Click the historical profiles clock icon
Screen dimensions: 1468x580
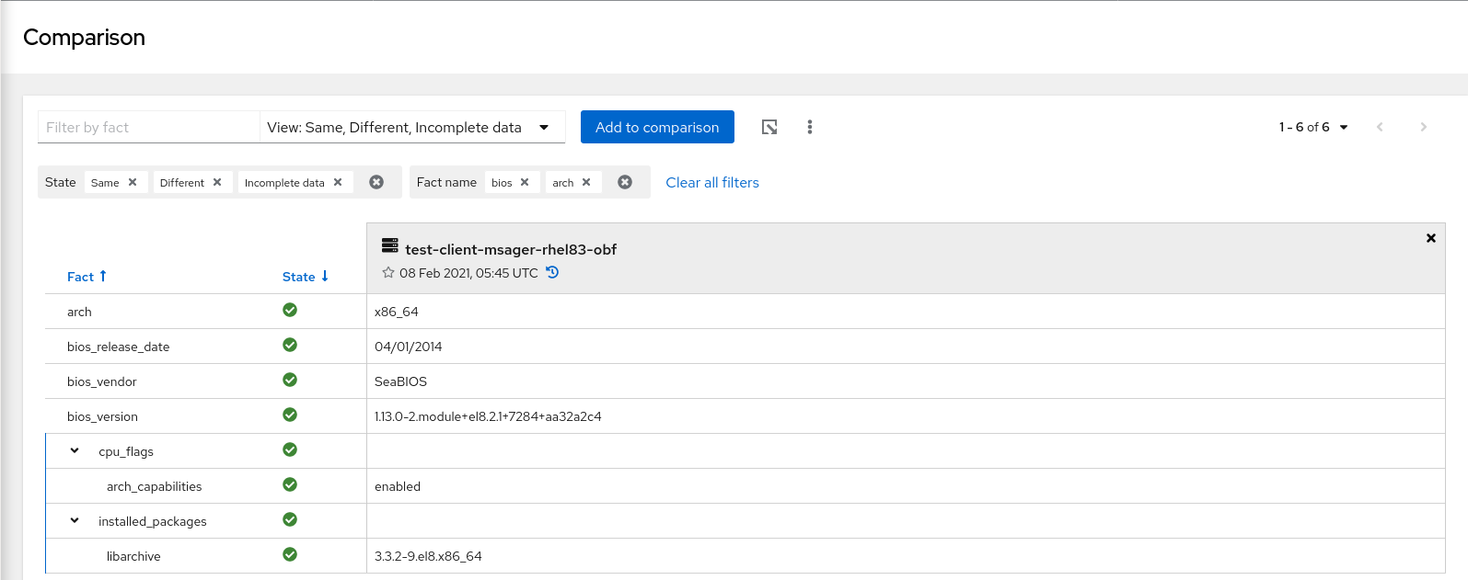pos(552,272)
